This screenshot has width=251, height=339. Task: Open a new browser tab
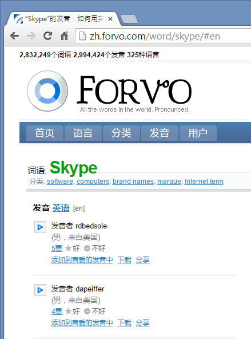pyautogui.click(x=129, y=19)
